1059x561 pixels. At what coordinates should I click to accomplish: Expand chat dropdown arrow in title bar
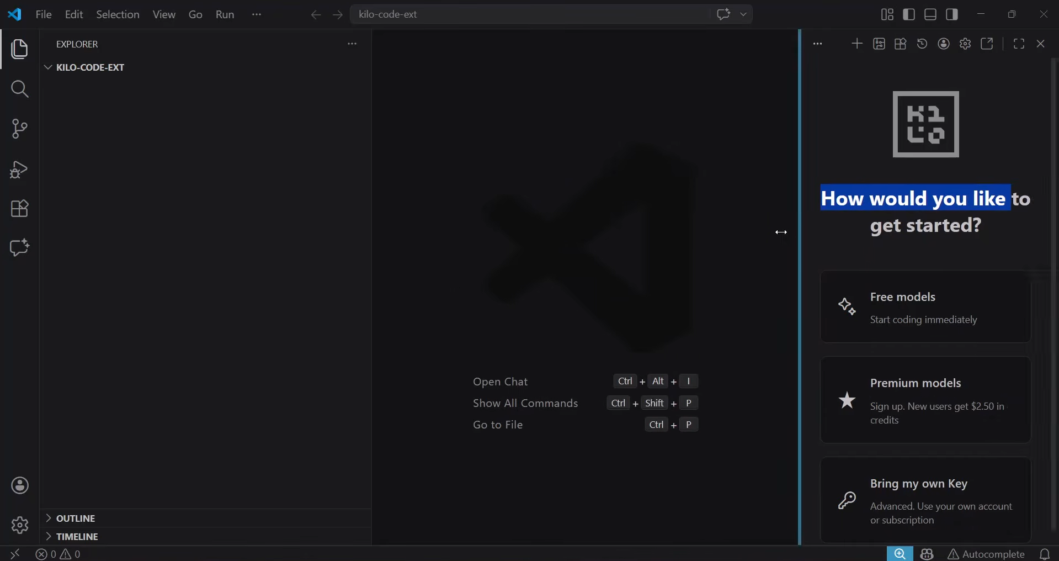(x=743, y=14)
